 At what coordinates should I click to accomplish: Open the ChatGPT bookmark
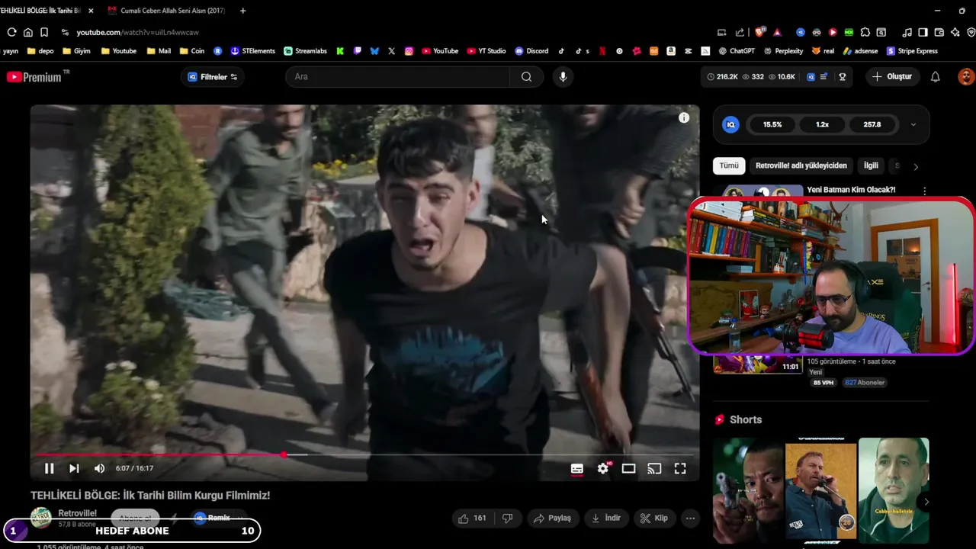[x=737, y=51]
